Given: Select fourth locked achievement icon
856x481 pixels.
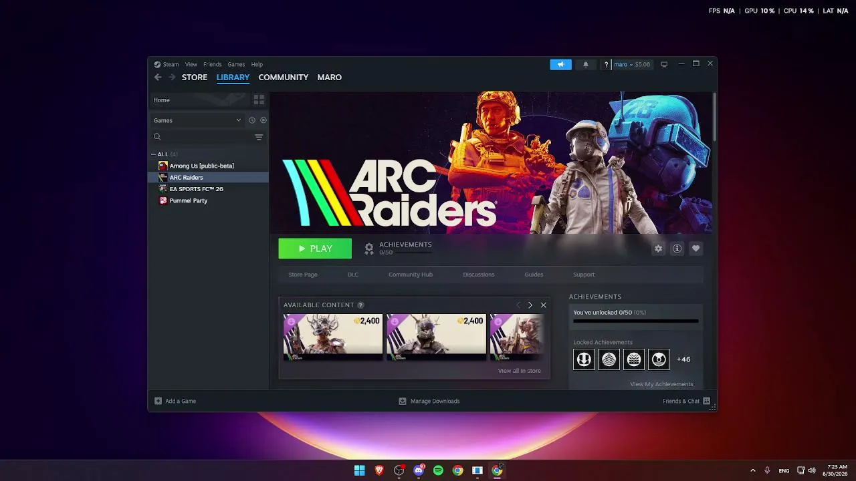Looking at the screenshot, I should [659, 359].
